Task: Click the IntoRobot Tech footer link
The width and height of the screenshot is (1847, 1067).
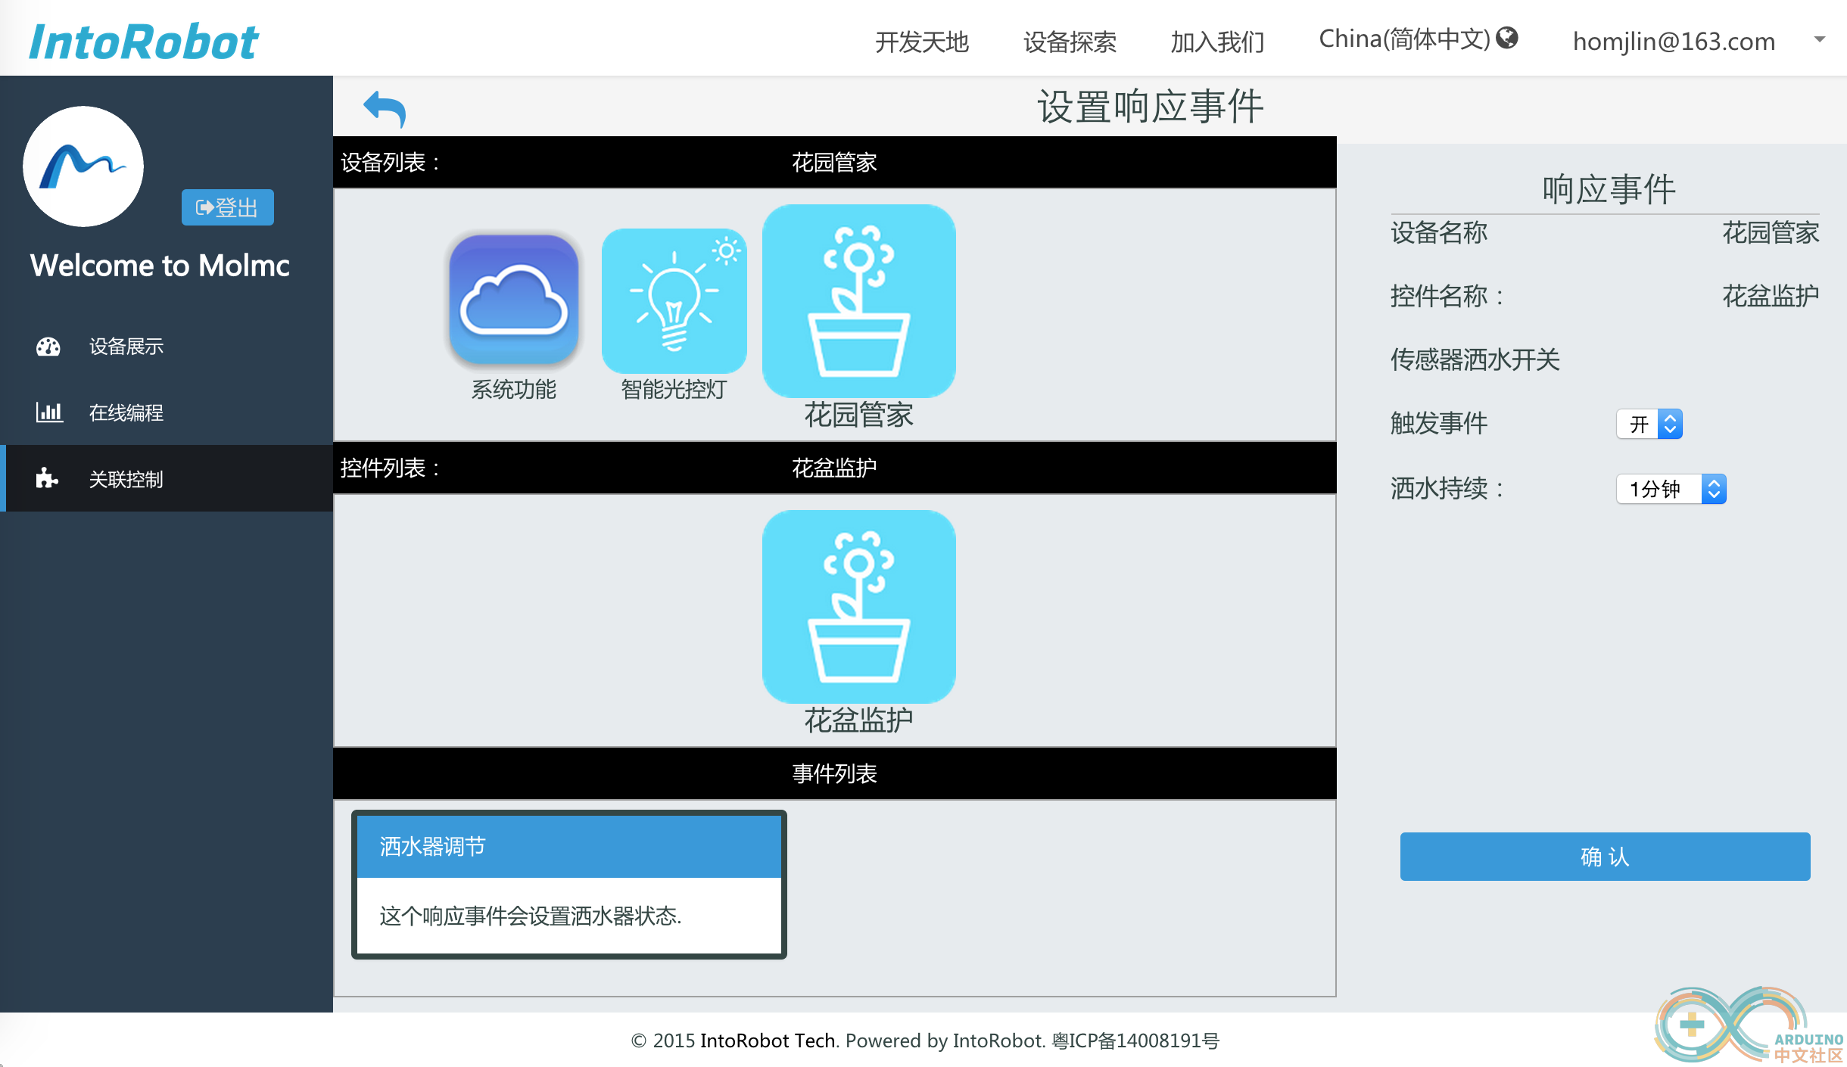Action: click(x=768, y=1041)
